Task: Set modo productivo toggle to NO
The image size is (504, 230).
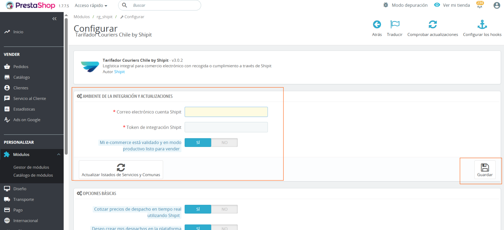Action: 225,142
